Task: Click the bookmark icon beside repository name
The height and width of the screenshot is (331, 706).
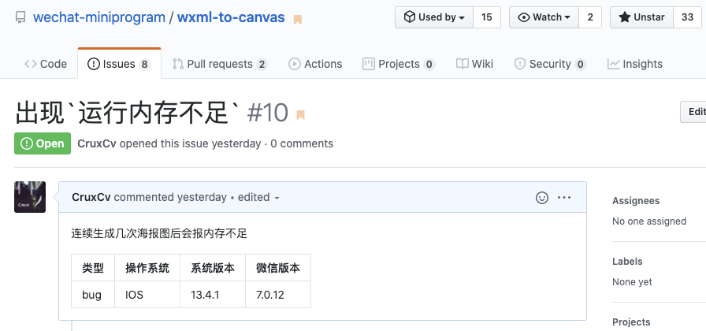Action: (x=298, y=19)
